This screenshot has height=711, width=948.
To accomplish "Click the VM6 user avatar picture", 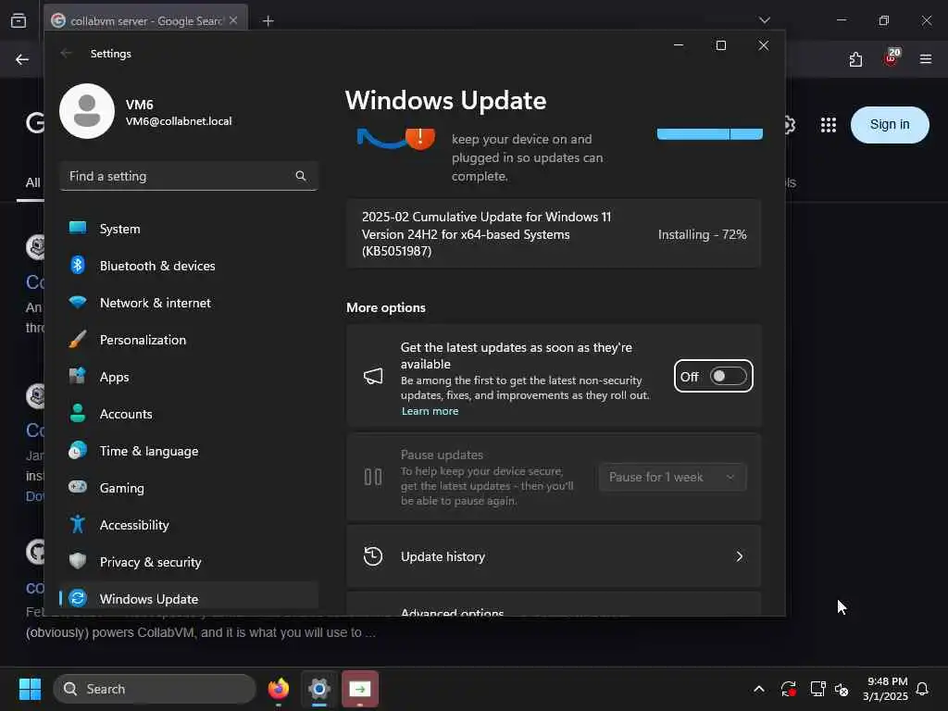I will [87, 111].
